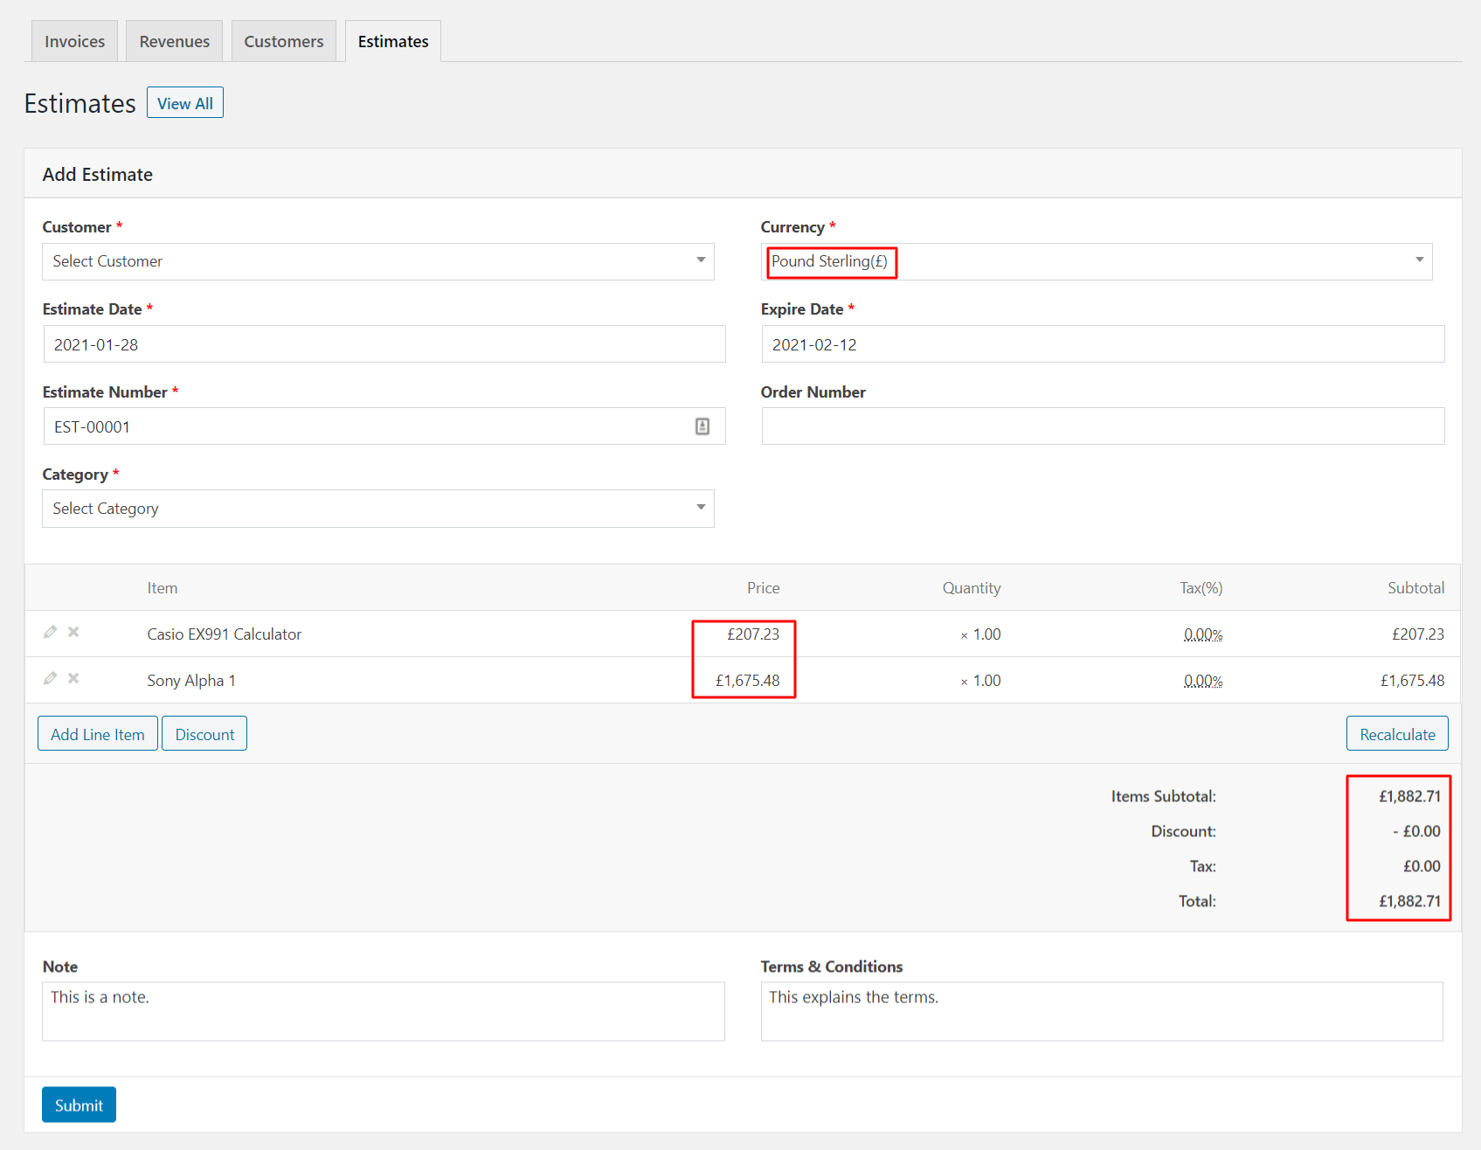1481x1150 pixels.
Task: Edit the Sony Alpha 1 tax percentage
Action: 1203,681
